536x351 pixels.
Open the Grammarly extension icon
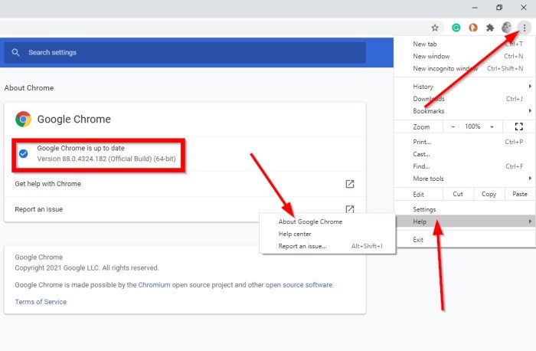point(456,28)
